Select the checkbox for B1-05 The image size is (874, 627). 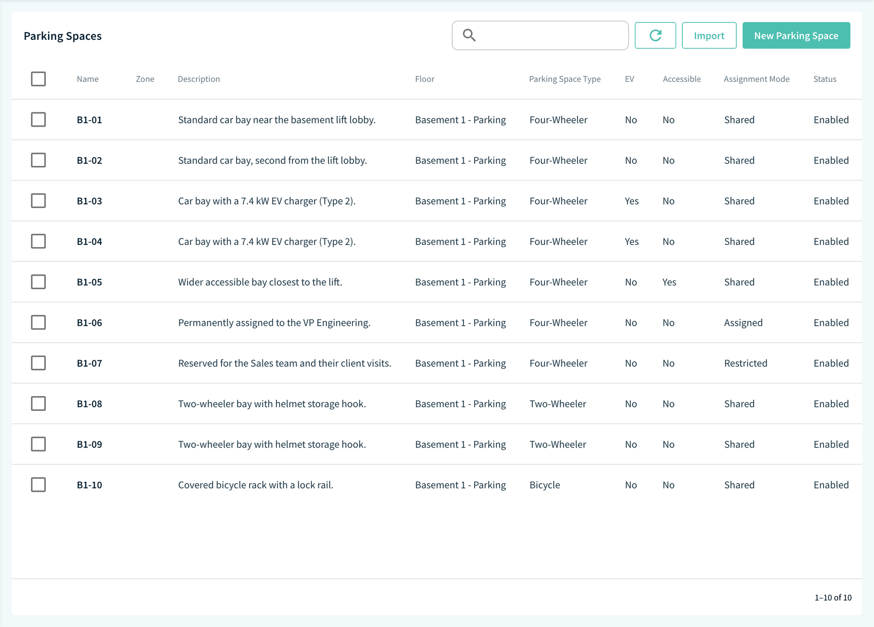point(38,282)
